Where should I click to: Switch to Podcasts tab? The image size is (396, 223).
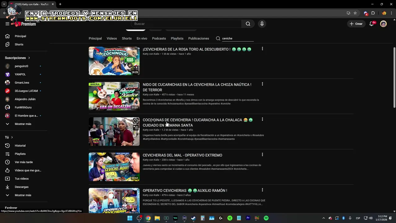(159, 38)
